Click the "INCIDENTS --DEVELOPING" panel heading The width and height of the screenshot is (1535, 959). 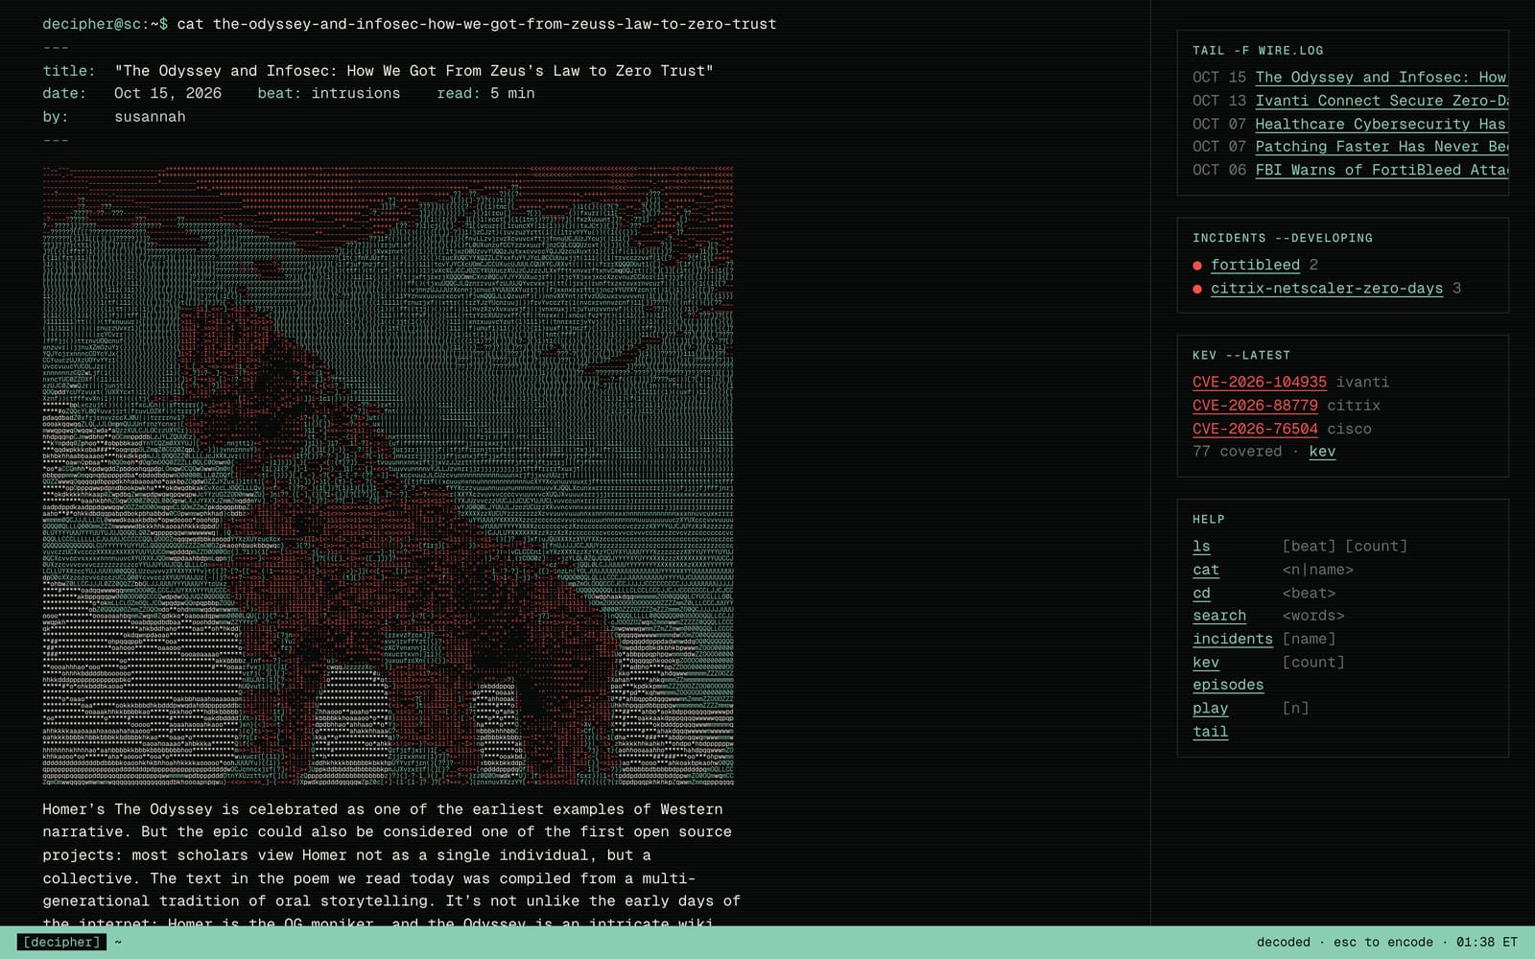click(1283, 238)
